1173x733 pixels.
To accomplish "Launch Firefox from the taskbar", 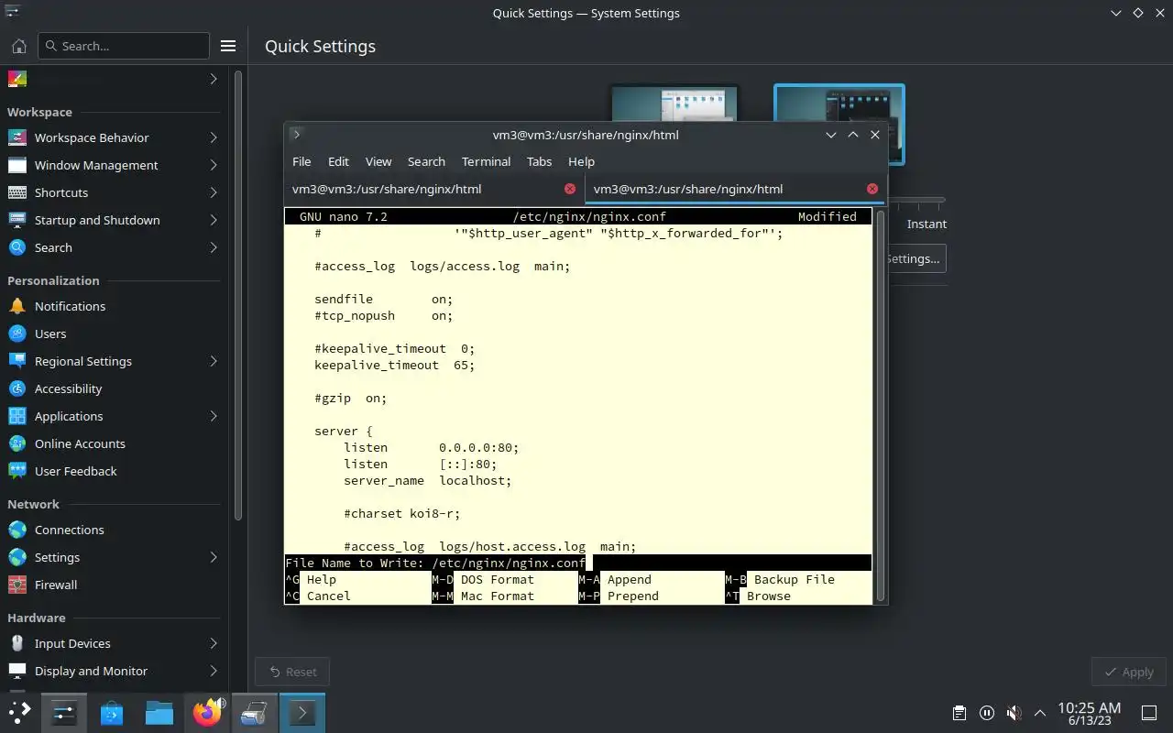I will (x=208, y=712).
